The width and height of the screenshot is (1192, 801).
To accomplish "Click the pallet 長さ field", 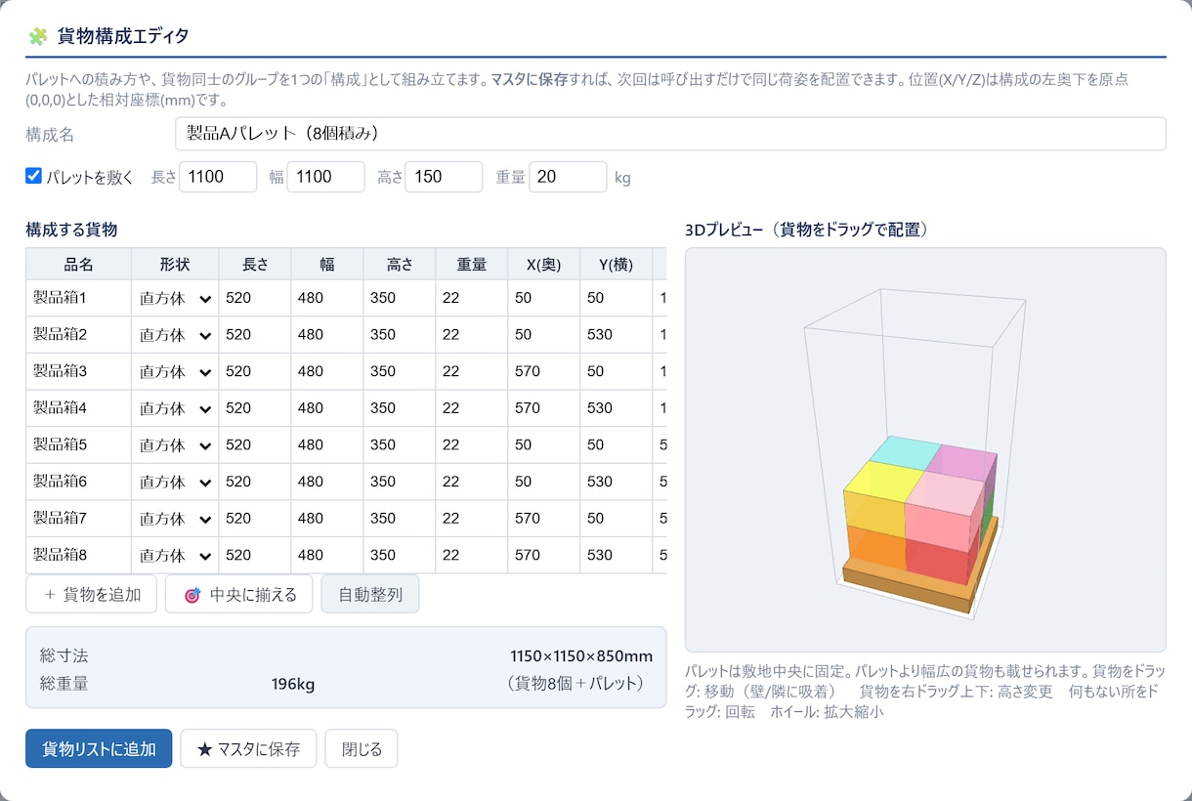I will click(218, 177).
